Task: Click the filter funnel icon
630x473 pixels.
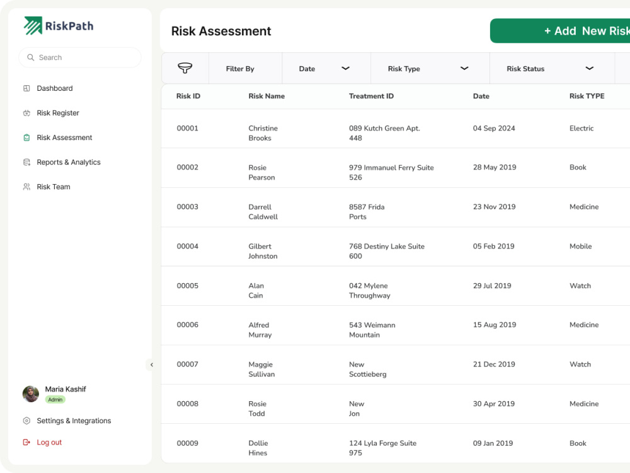Action: pyautogui.click(x=185, y=68)
